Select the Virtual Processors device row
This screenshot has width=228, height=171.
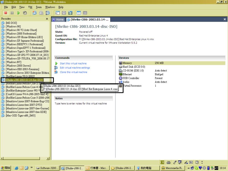pyautogui.click(x=172, y=86)
